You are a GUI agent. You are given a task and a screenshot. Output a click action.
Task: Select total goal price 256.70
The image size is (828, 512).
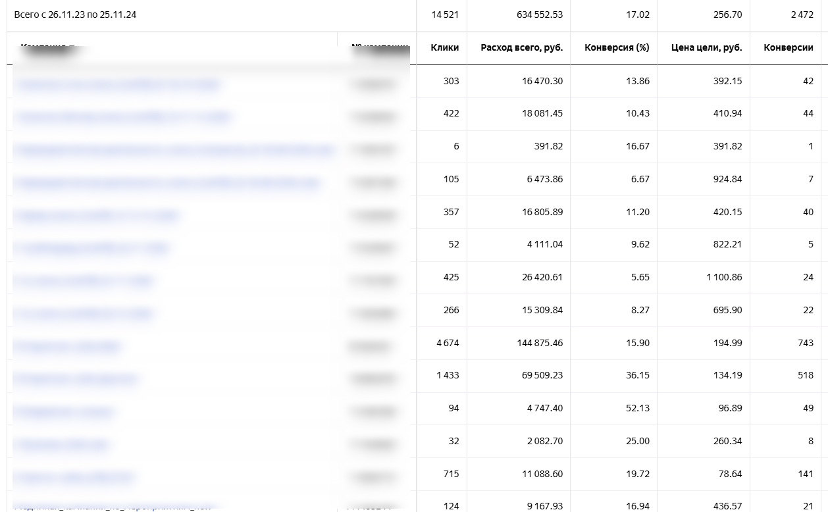click(728, 14)
